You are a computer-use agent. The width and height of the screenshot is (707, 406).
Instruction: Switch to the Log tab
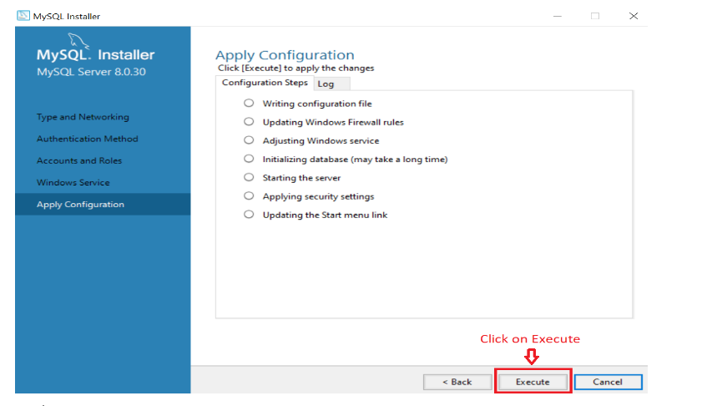coord(331,84)
